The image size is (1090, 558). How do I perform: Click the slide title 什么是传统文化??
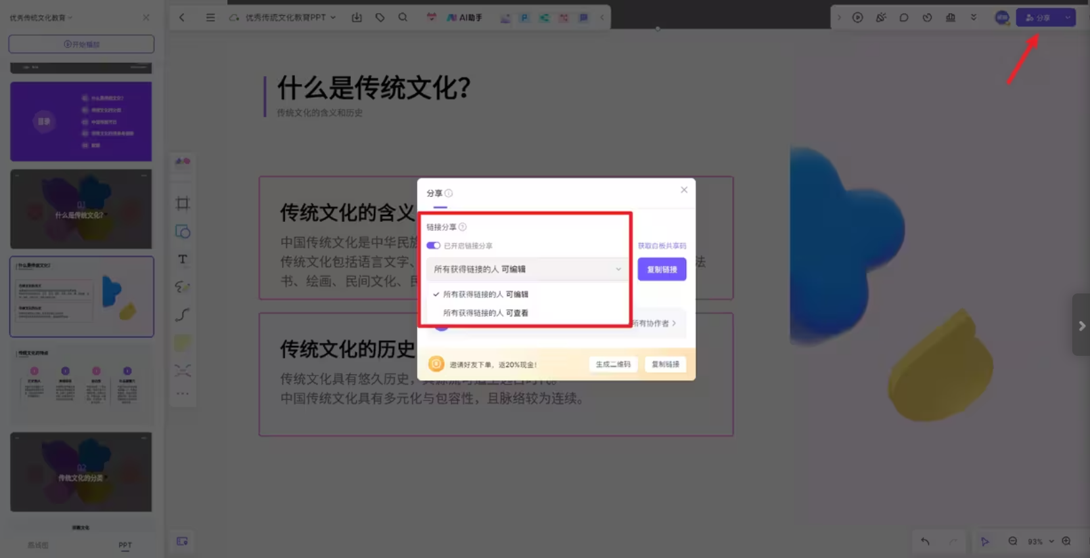(374, 88)
